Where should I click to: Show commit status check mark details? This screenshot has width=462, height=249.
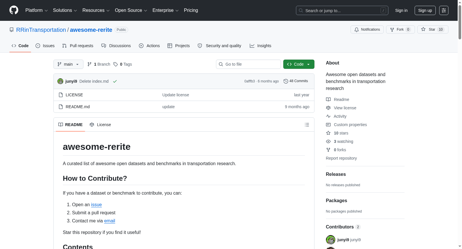[115, 81]
